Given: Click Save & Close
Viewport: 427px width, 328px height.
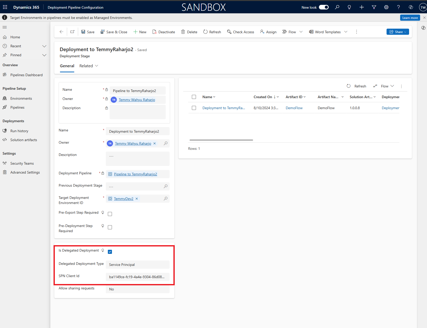Looking at the screenshot, I should (x=114, y=32).
